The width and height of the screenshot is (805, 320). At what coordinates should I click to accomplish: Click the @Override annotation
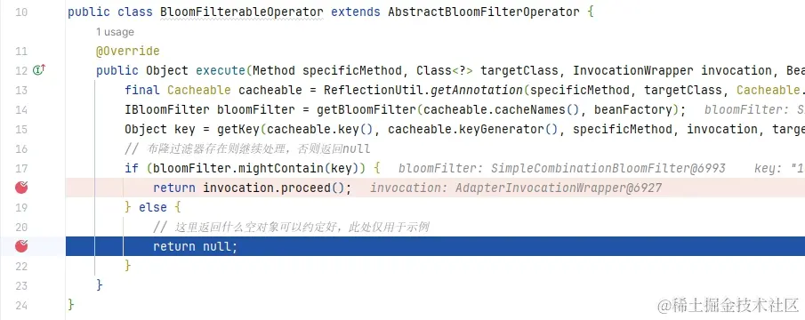pyautogui.click(x=128, y=52)
